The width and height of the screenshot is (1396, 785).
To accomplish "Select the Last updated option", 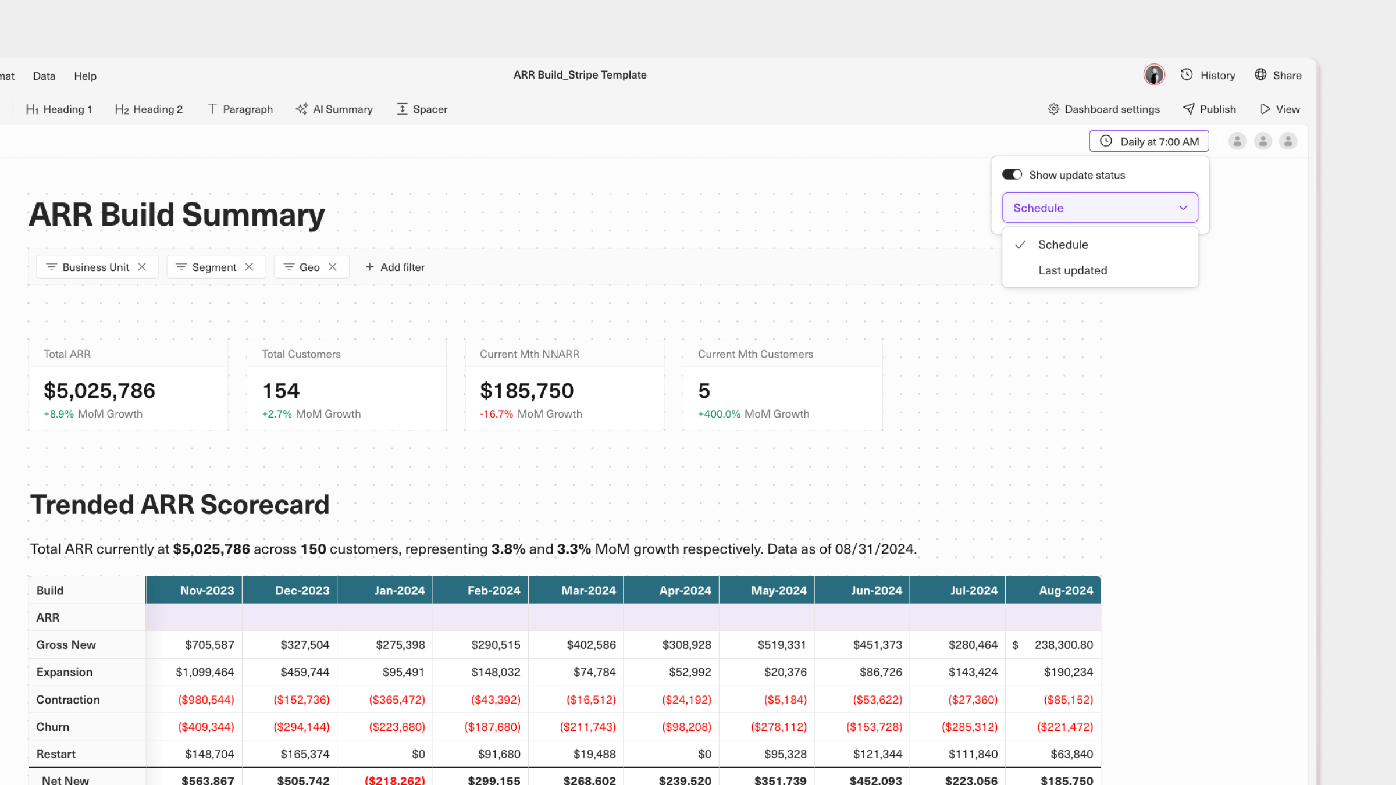I will [x=1073, y=270].
